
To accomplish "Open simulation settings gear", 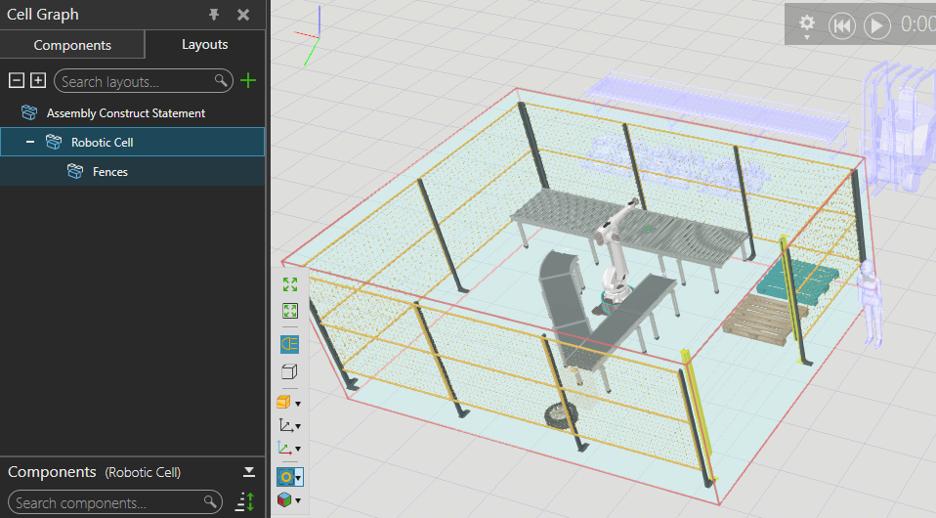I will click(806, 24).
